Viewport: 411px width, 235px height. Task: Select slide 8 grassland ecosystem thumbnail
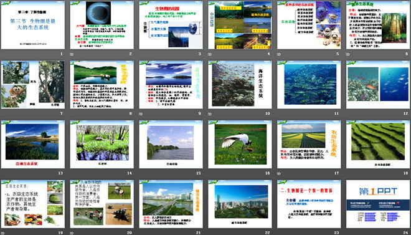click(102, 85)
